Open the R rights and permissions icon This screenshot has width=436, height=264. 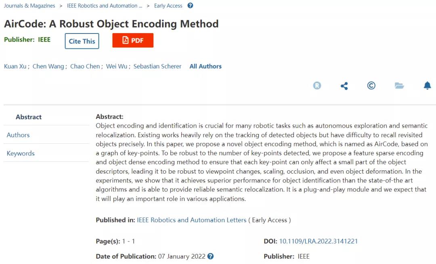[x=317, y=86]
